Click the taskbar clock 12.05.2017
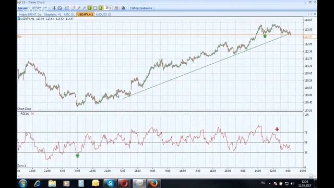334x188 pixels. (305, 183)
